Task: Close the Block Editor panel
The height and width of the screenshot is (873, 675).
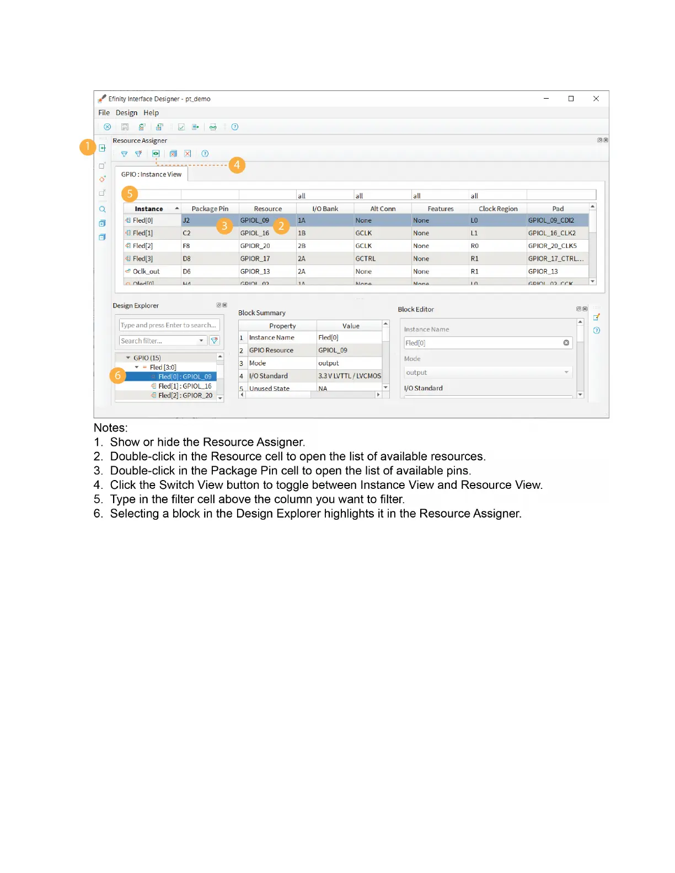Action: (585, 309)
